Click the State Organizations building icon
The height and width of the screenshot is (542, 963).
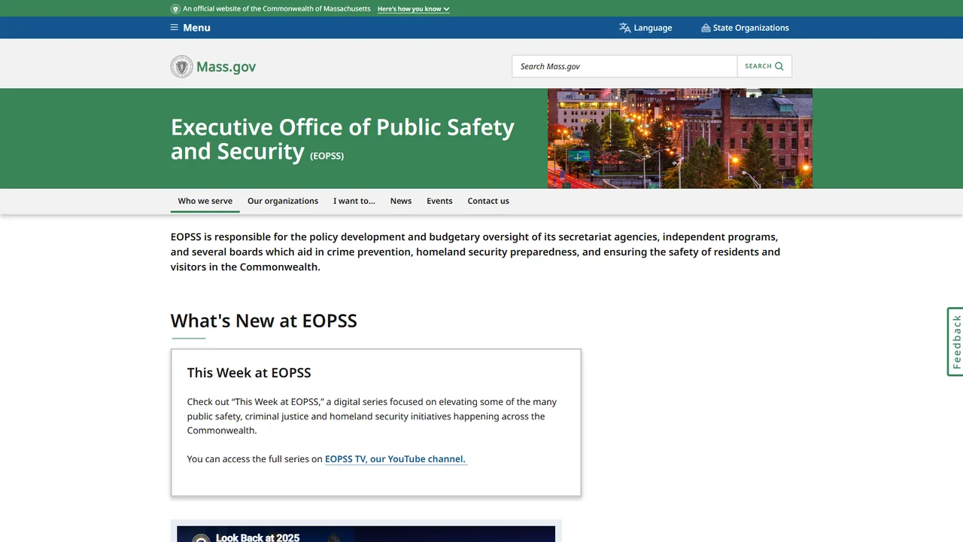pyautogui.click(x=706, y=28)
